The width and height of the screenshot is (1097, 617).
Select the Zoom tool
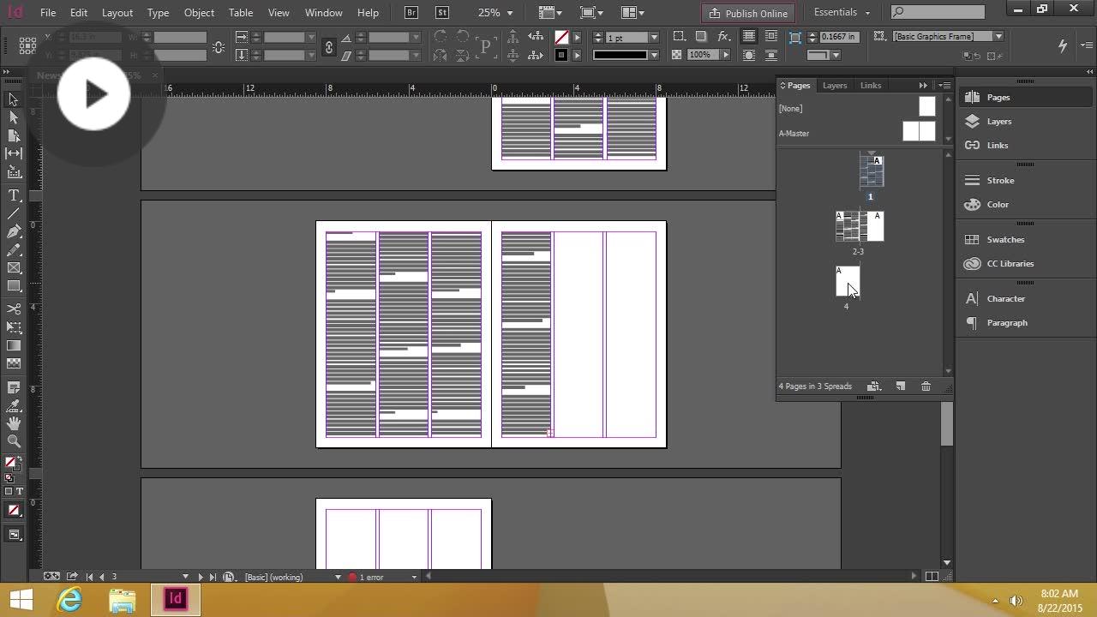pos(14,441)
